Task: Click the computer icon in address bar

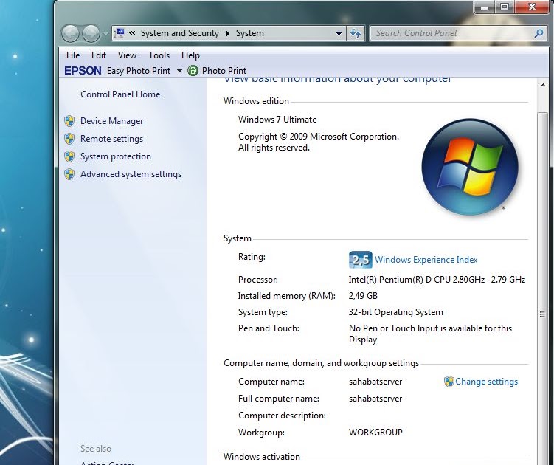Action: (x=120, y=33)
